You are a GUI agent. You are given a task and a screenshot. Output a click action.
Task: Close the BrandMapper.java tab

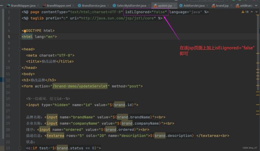pos(38,6)
